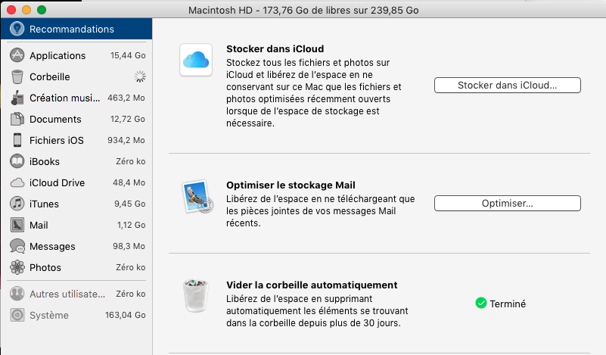Open the Documents category icon
Screen dimensions: 606x355
pos(17,119)
